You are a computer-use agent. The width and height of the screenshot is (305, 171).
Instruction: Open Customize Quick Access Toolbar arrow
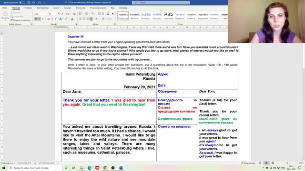[44, 3]
